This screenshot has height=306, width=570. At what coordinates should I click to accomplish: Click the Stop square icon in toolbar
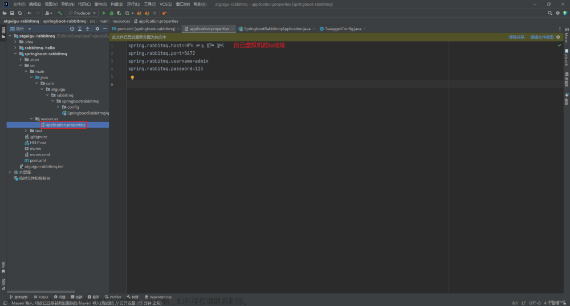point(155,13)
